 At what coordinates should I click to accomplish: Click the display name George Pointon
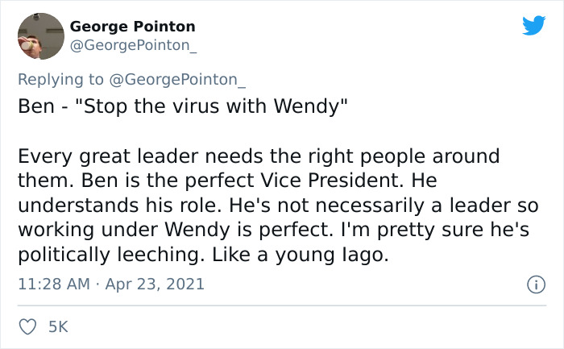click(132, 27)
